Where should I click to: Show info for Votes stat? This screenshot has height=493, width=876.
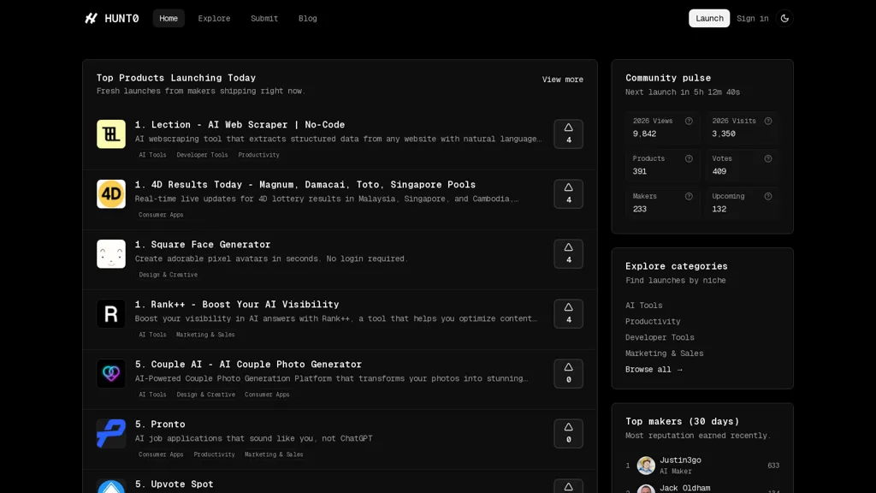coord(768,158)
